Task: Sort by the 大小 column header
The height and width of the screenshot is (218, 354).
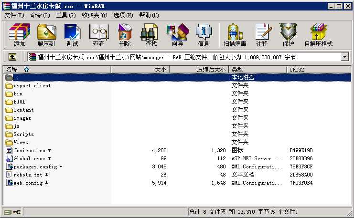Action: pos(140,70)
